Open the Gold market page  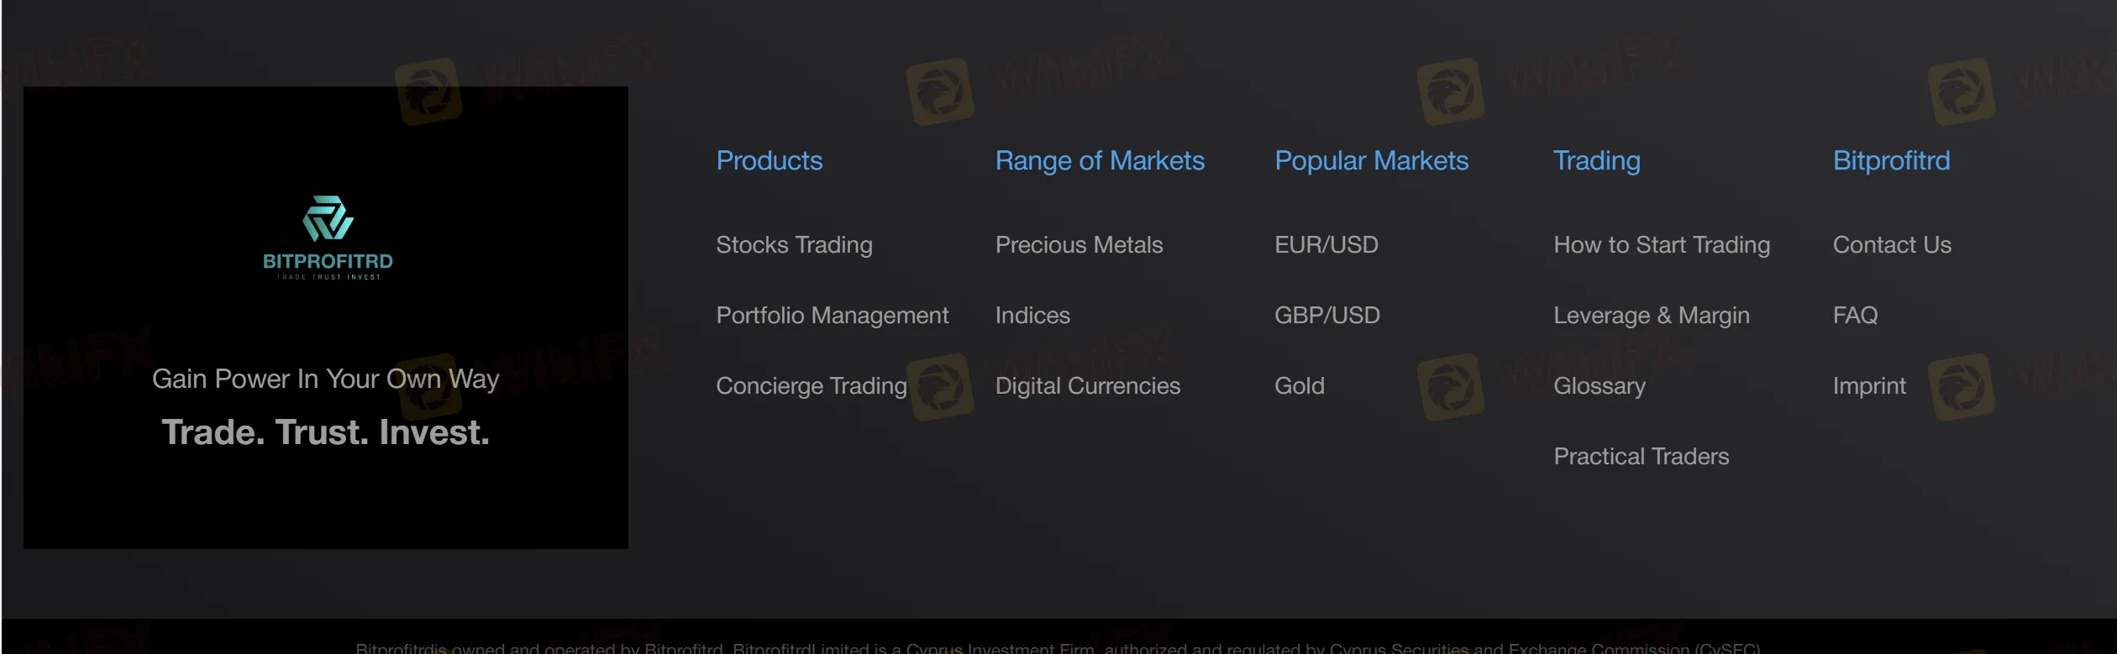(1299, 385)
